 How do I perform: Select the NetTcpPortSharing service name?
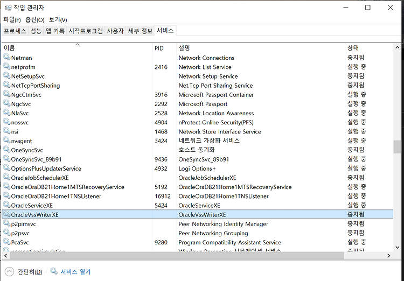click(x=36, y=86)
